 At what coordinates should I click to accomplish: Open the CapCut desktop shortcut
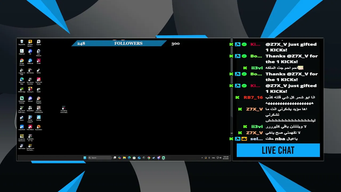click(39, 43)
